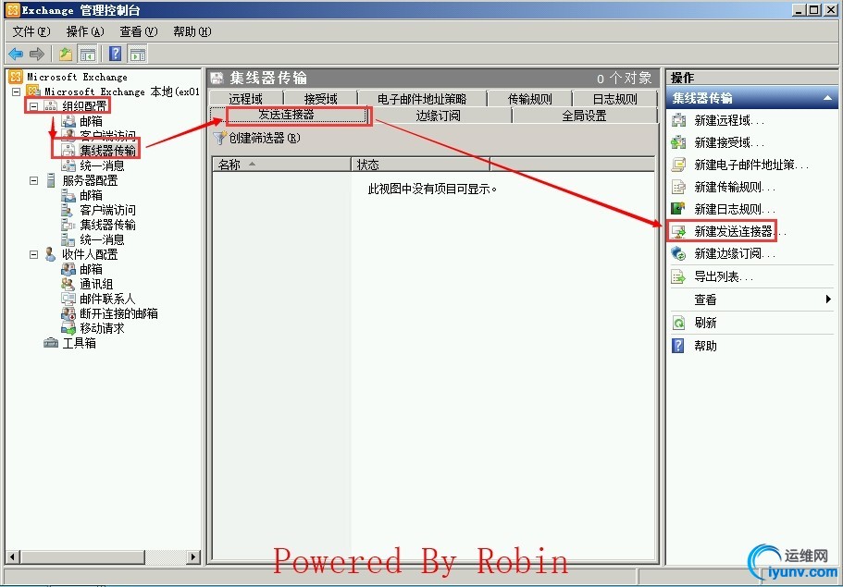The height and width of the screenshot is (587, 843).
Task: Click the 刷新 refresh icon
Action: point(678,323)
